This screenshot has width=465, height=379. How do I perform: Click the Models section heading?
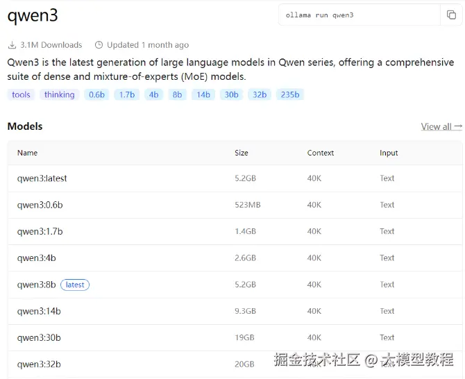(x=25, y=126)
